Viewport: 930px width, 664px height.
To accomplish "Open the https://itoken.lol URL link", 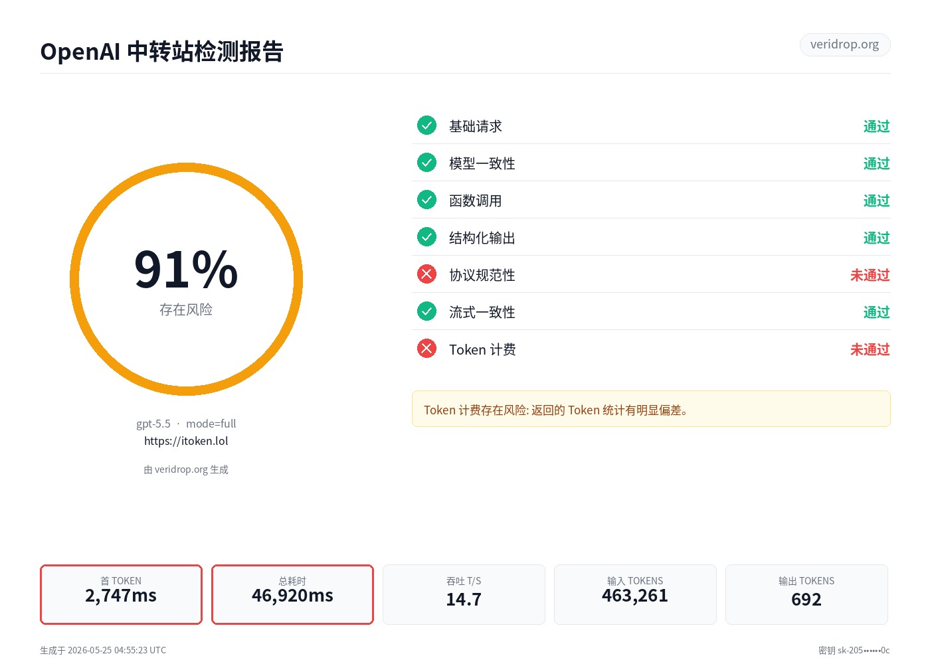I will pyautogui.click(x=186, y=441).
